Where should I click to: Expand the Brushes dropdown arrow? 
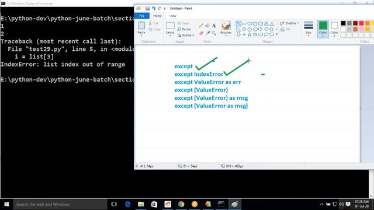(x=226, y=36)
